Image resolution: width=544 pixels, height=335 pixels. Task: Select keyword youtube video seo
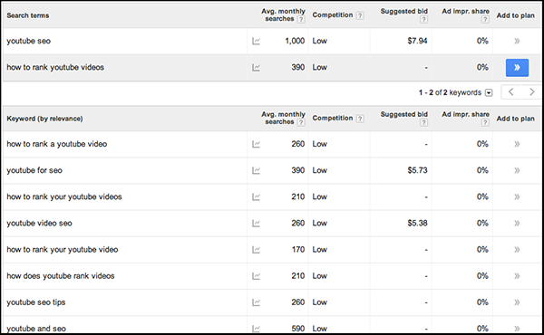39,223
